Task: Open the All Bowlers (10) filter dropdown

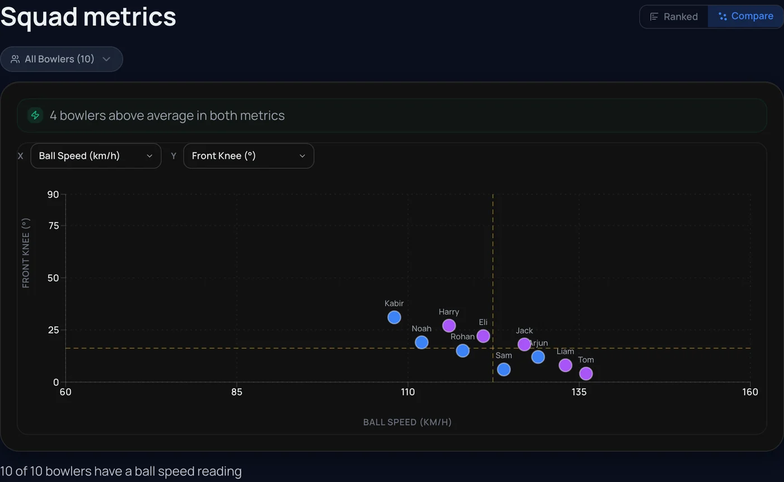Action: (x=62, y=59)
